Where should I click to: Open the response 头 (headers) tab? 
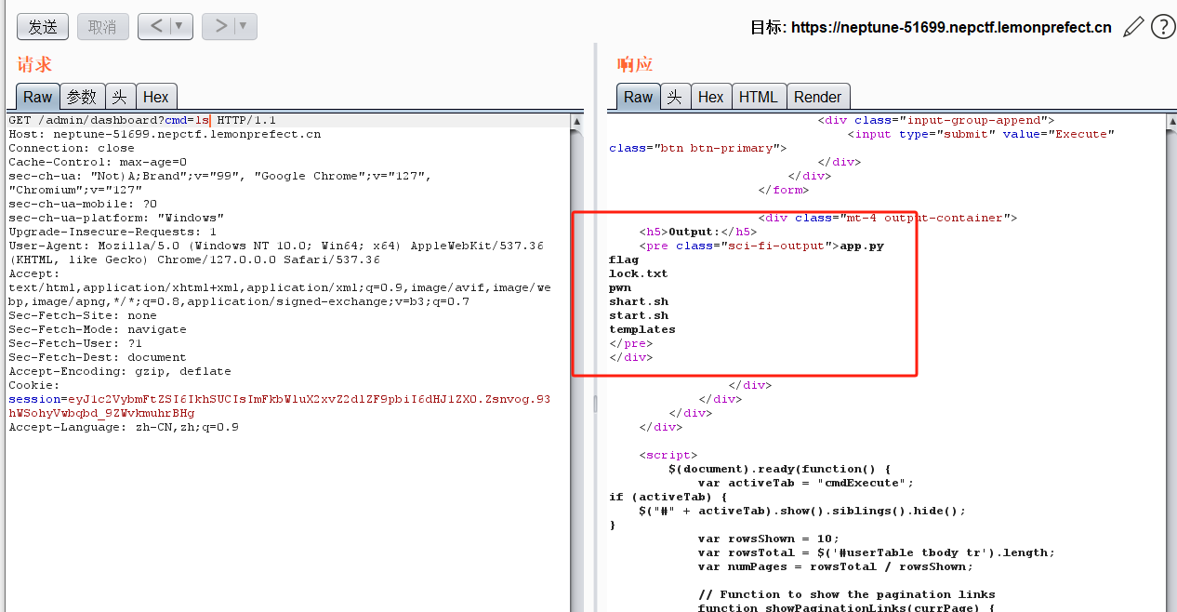click(674, 97)
